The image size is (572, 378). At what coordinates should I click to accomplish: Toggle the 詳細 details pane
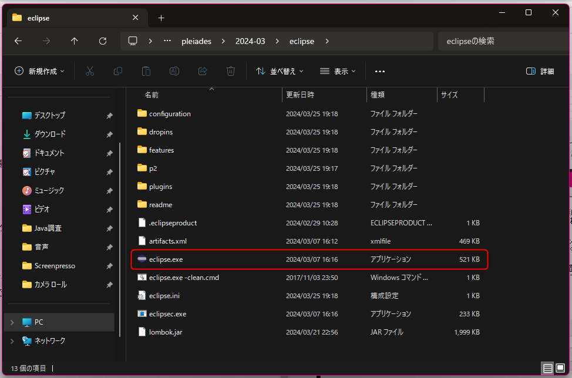(x=540, y=71)
